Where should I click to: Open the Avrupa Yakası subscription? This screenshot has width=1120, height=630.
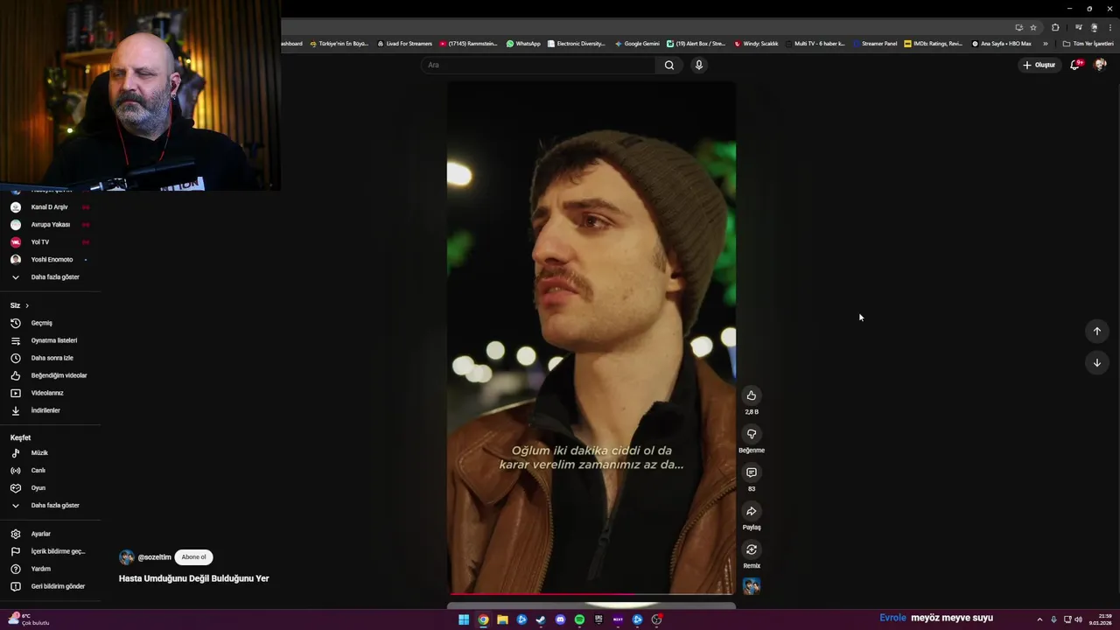click(50, 225)
